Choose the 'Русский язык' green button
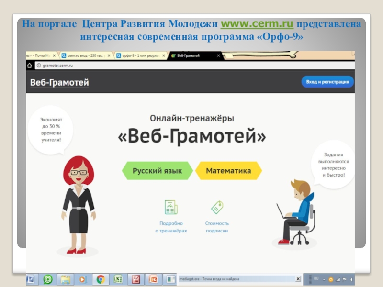 click(x=158, y=171)
